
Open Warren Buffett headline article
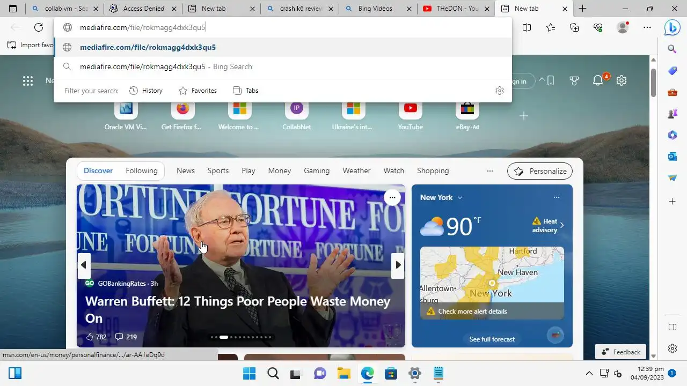pos(238,309)
